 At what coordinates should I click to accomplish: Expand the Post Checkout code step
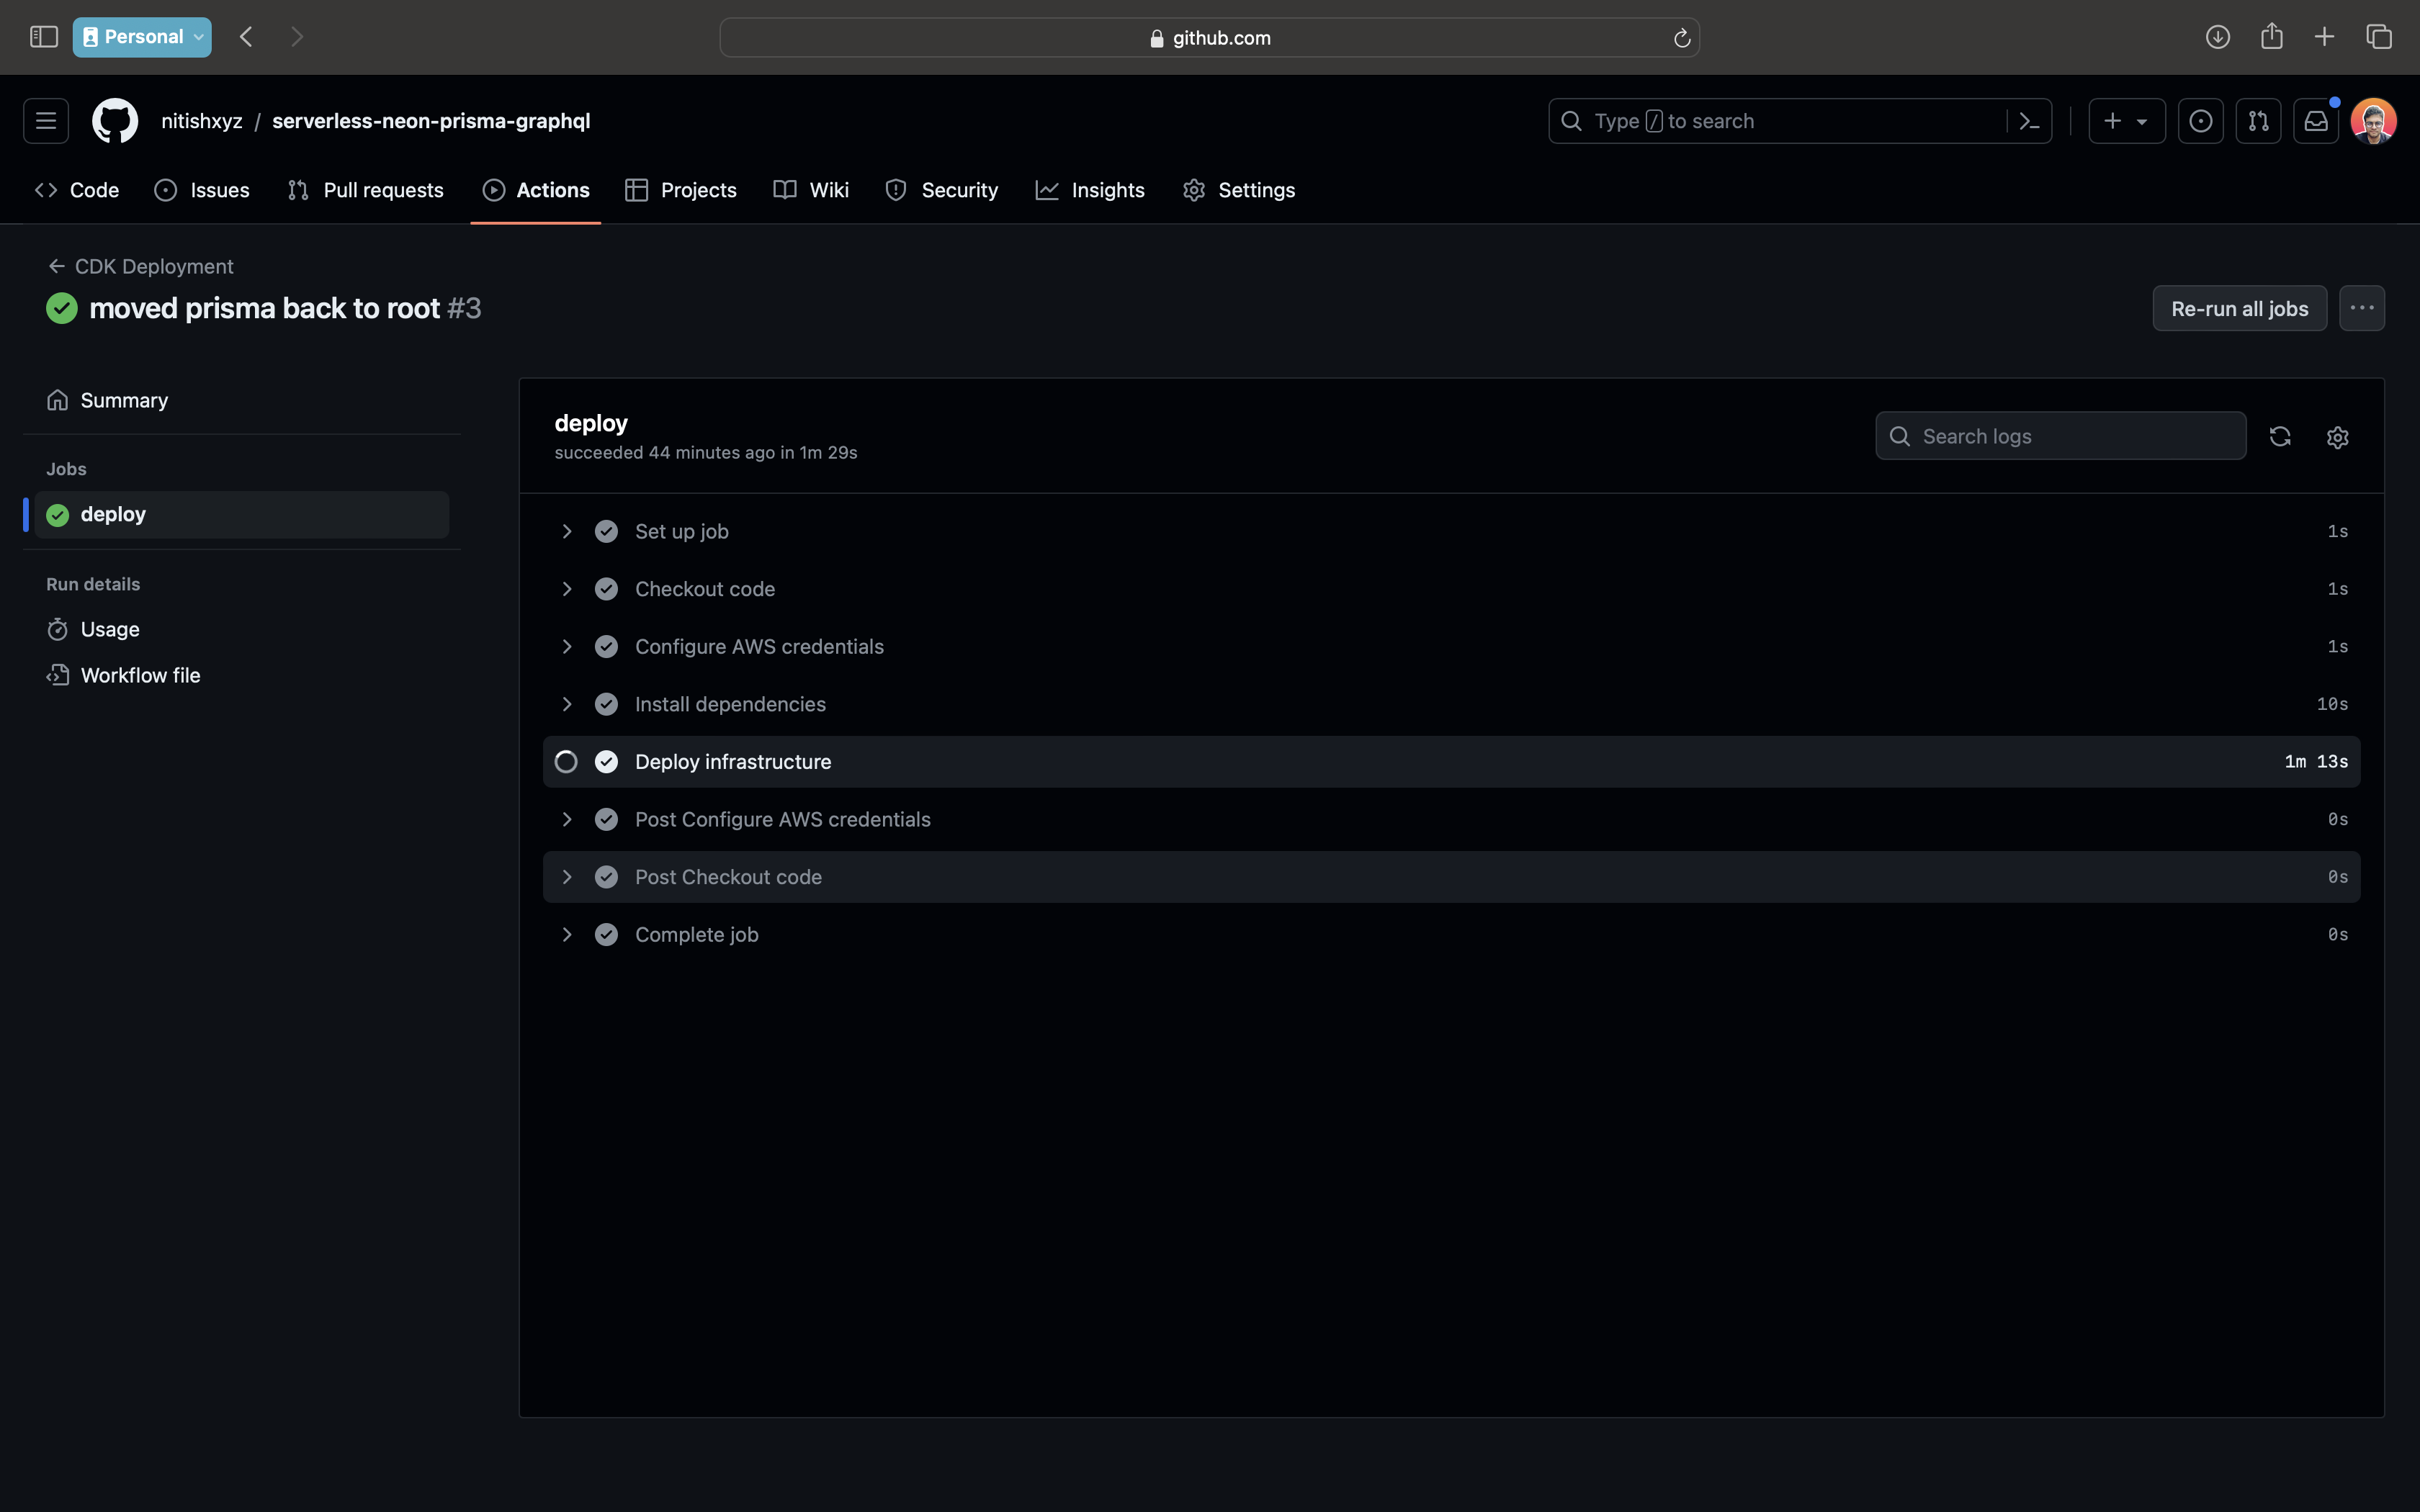click(x=567, y=877)
